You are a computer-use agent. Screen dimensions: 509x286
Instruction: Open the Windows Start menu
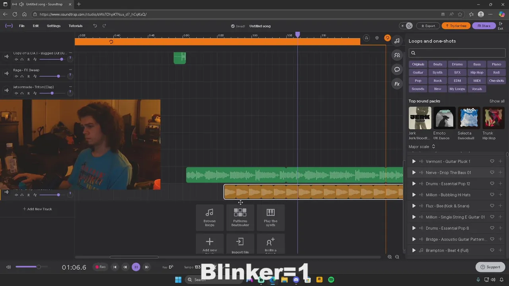click(x=178, y=280)
